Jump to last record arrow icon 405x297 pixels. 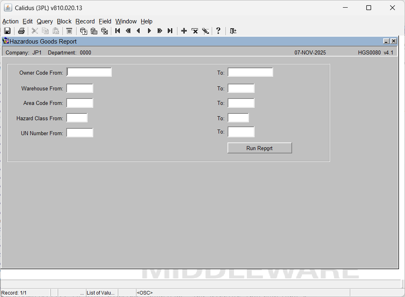point(170,31)
